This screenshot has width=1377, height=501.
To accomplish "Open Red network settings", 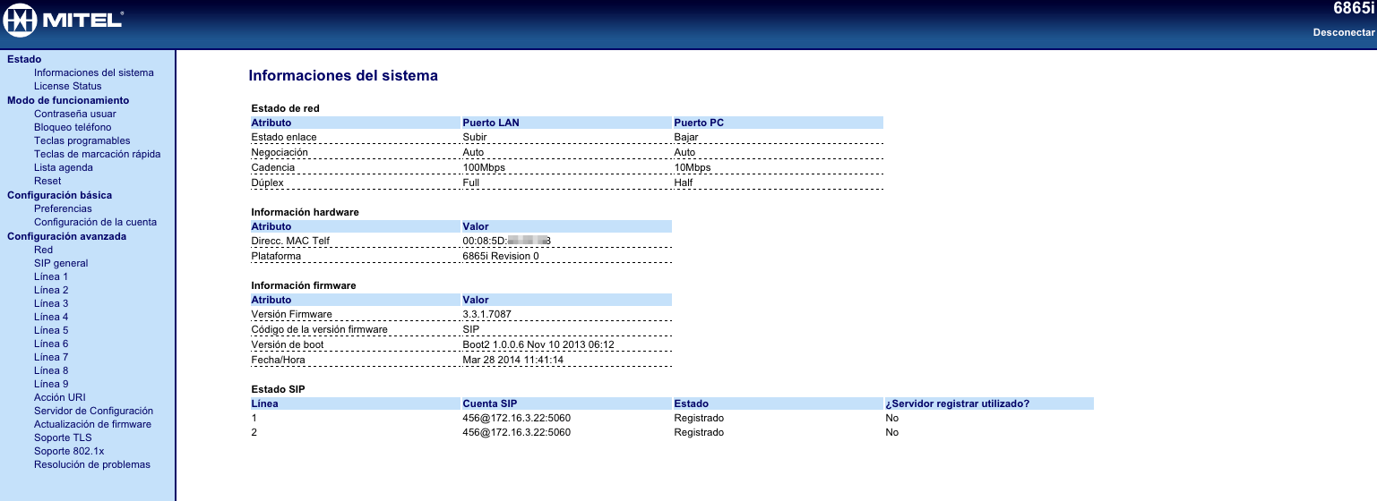I will (x=43, y=250).
